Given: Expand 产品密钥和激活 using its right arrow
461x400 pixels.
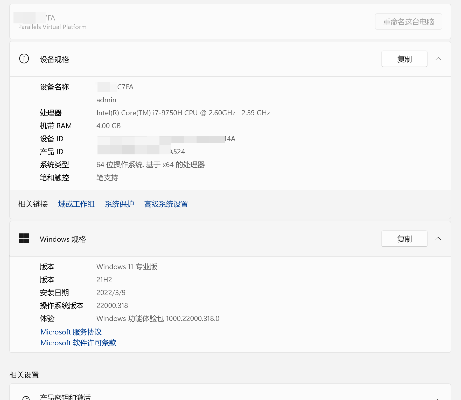Looking at the screenshot, I should 438,398.
